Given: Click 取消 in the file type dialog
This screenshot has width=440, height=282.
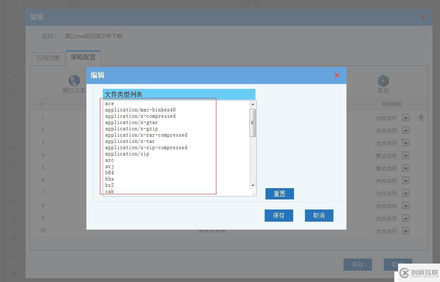Looking at the screenshot, I should click(319, 215).
